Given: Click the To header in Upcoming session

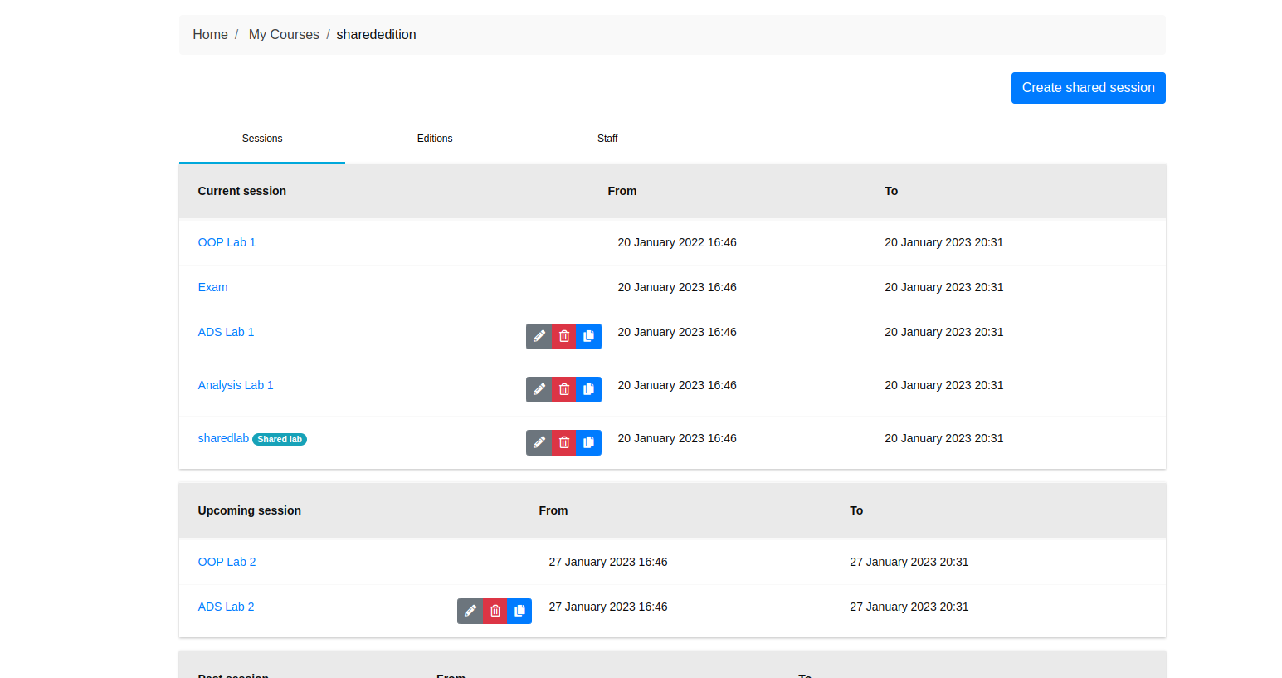Looking at the screenshot, I should coord(856,510).
